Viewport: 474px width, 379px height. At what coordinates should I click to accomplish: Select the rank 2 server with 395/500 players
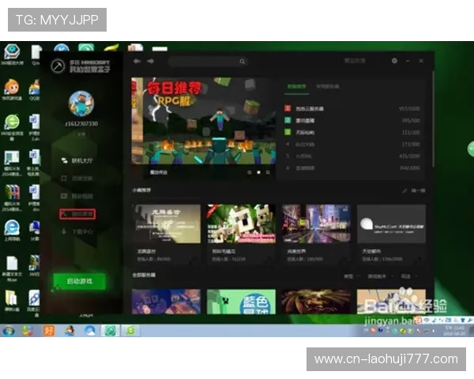coord(352,120)
